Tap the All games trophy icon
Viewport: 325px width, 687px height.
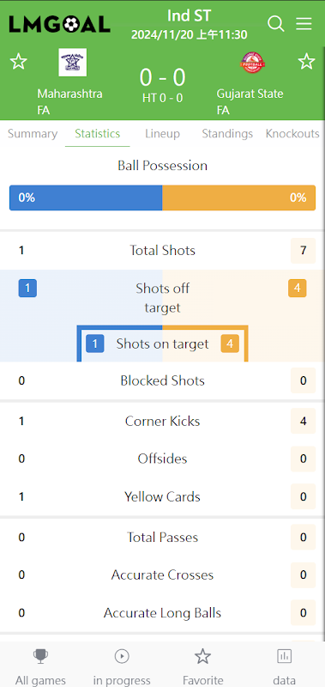click(40, 656)
